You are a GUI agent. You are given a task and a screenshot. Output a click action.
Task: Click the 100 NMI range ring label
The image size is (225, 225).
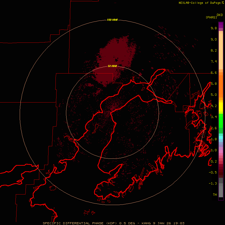(112, 20)
